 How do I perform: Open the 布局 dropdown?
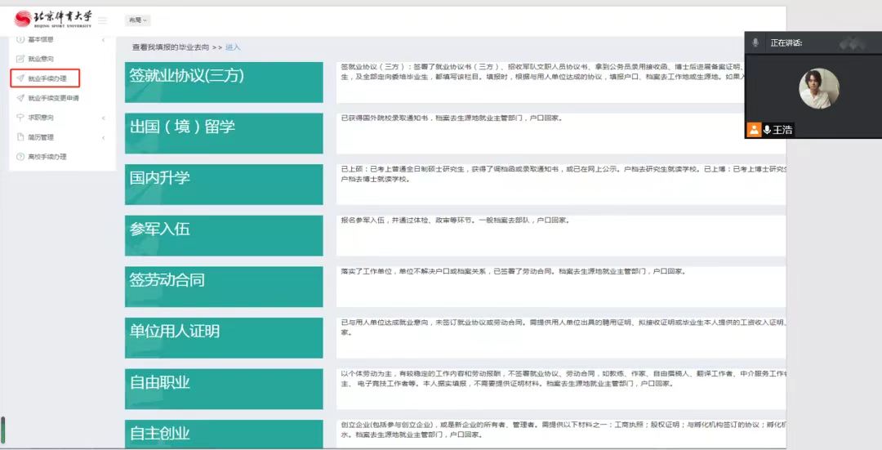coord(137,20)
